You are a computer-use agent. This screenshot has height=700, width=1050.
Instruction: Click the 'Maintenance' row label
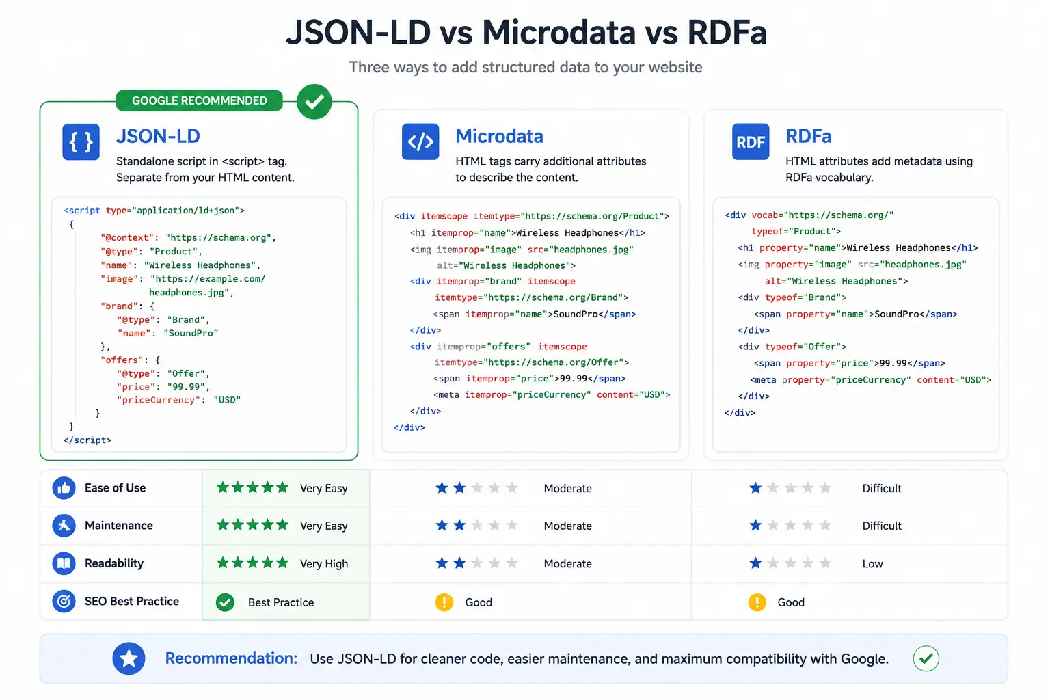(x=119, y=526)
